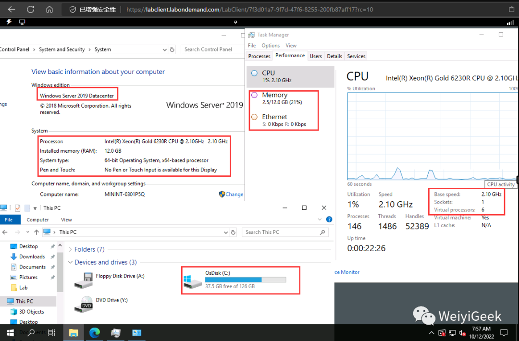Show hidden tray icons chevron
519x341 pixels.
pos(432,333)
